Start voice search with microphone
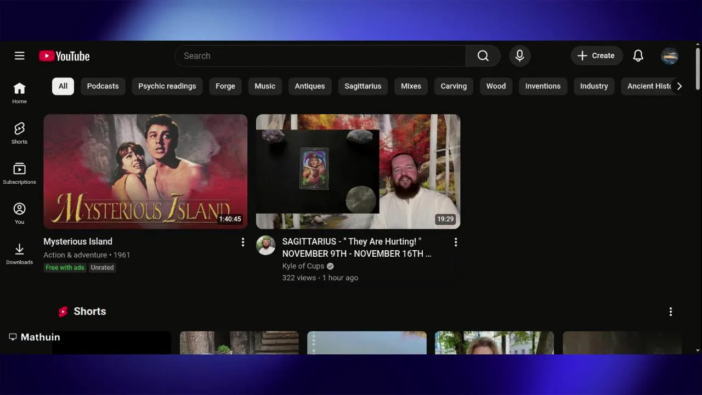702x395 pixels. pyautogui.click(x=519, y=56)
